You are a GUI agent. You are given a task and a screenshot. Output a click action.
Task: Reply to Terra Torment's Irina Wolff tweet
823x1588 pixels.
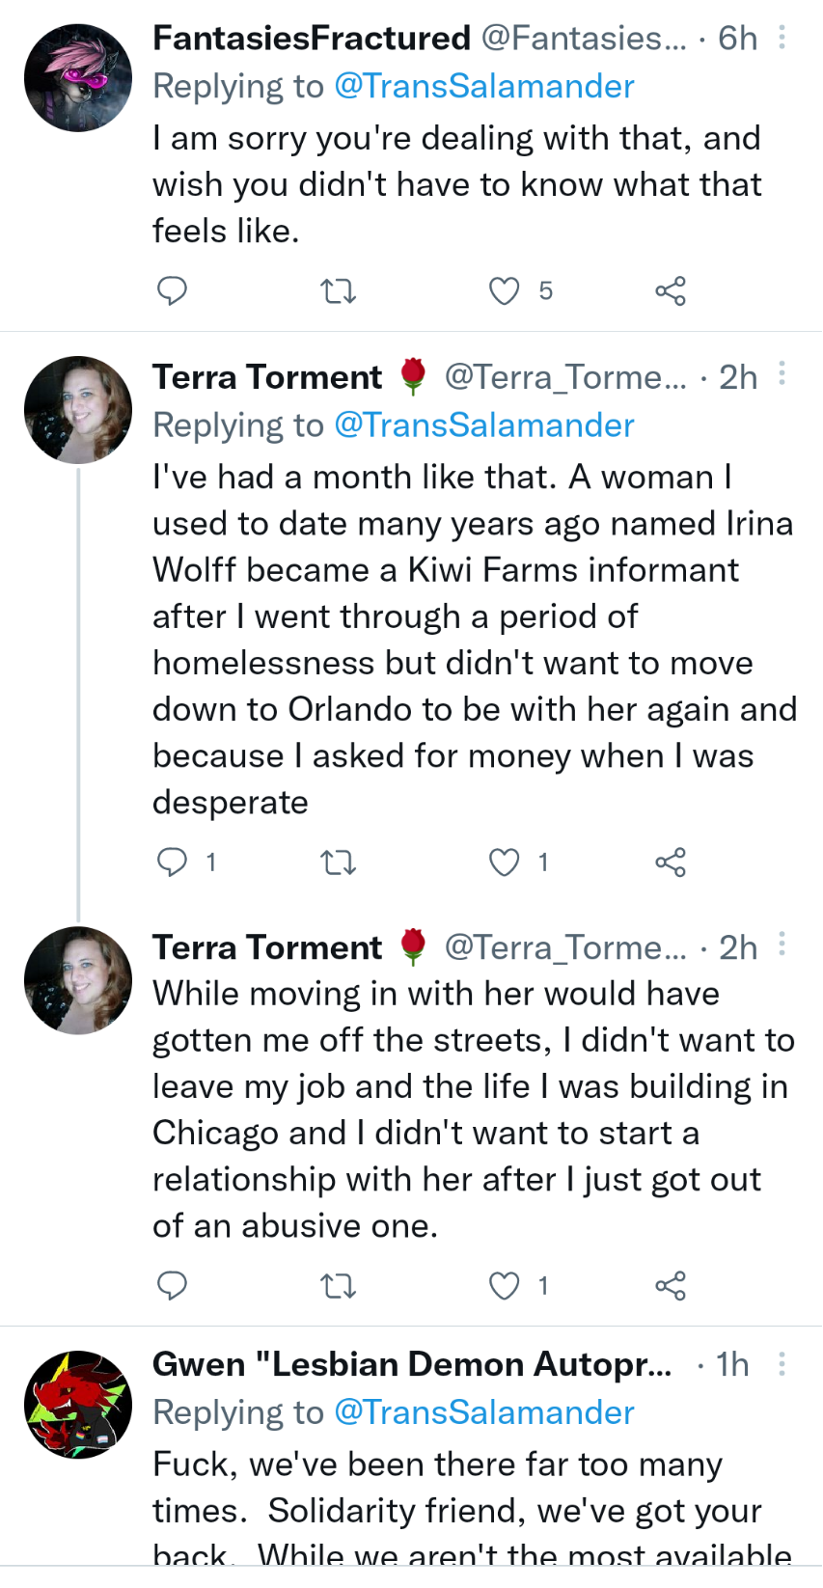click(172, 862)
